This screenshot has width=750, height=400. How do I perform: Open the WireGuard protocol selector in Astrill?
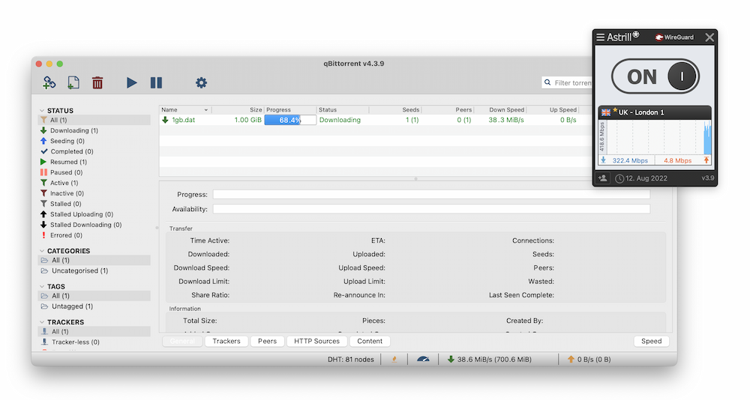[674, 37]
